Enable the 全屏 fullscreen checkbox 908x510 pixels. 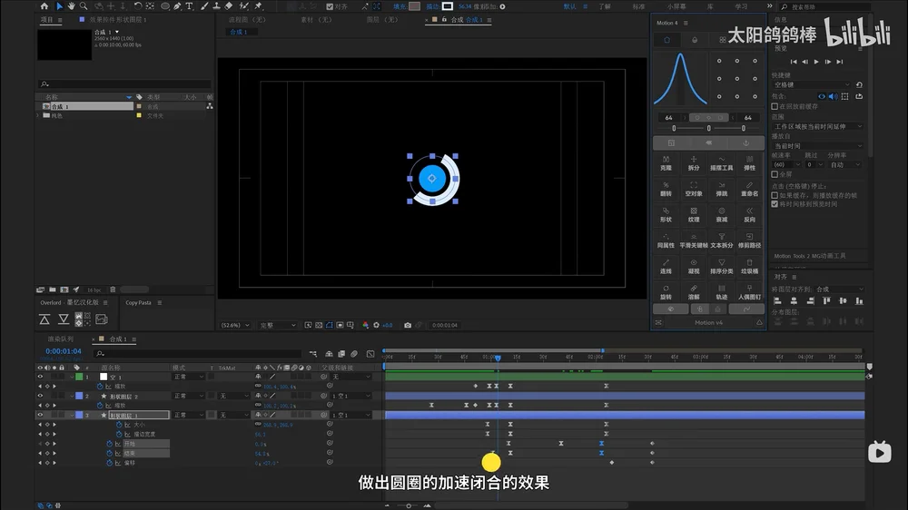[x=775, y=174]
